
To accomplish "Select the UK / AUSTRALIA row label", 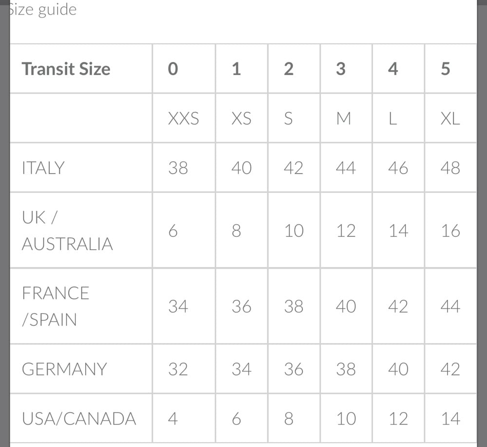I will pyautogui.click(x=67, y=231).
